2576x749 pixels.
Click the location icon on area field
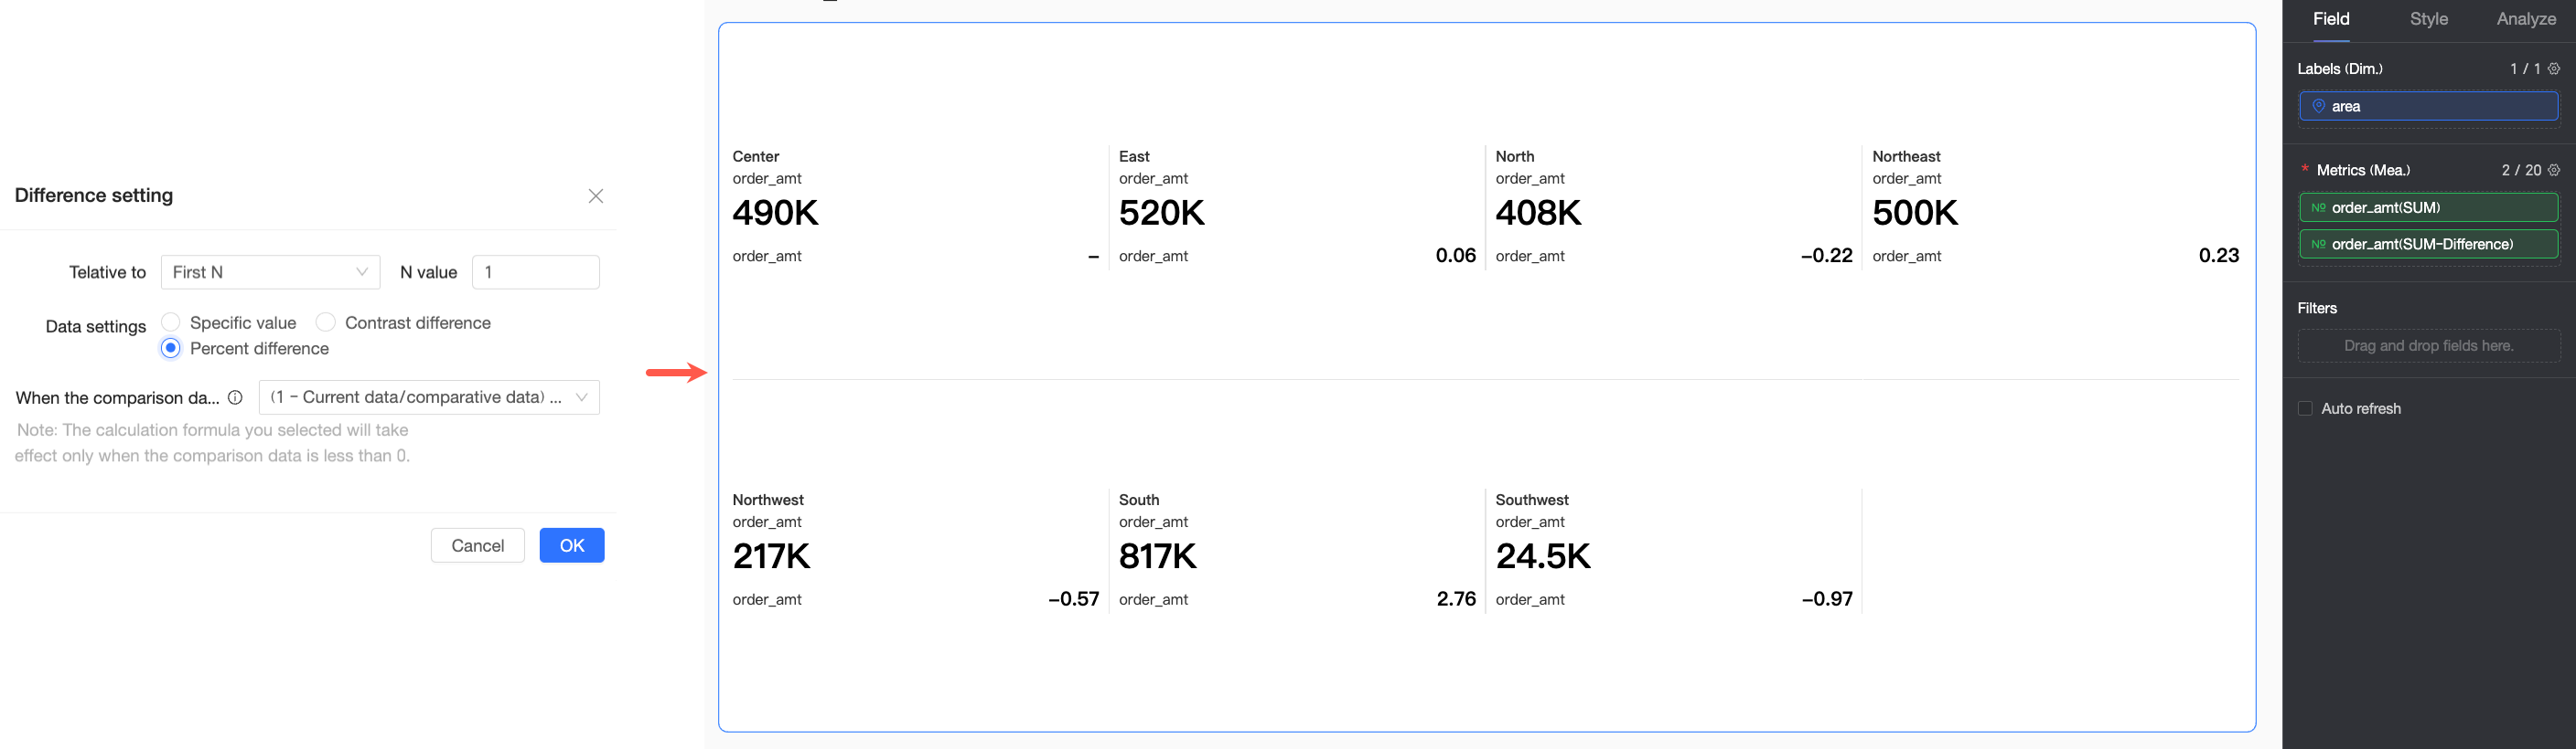2318,106
